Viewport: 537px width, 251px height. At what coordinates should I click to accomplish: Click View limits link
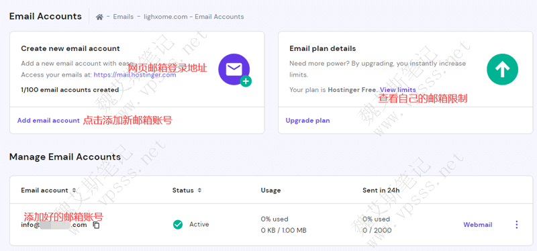coord(397,90)
